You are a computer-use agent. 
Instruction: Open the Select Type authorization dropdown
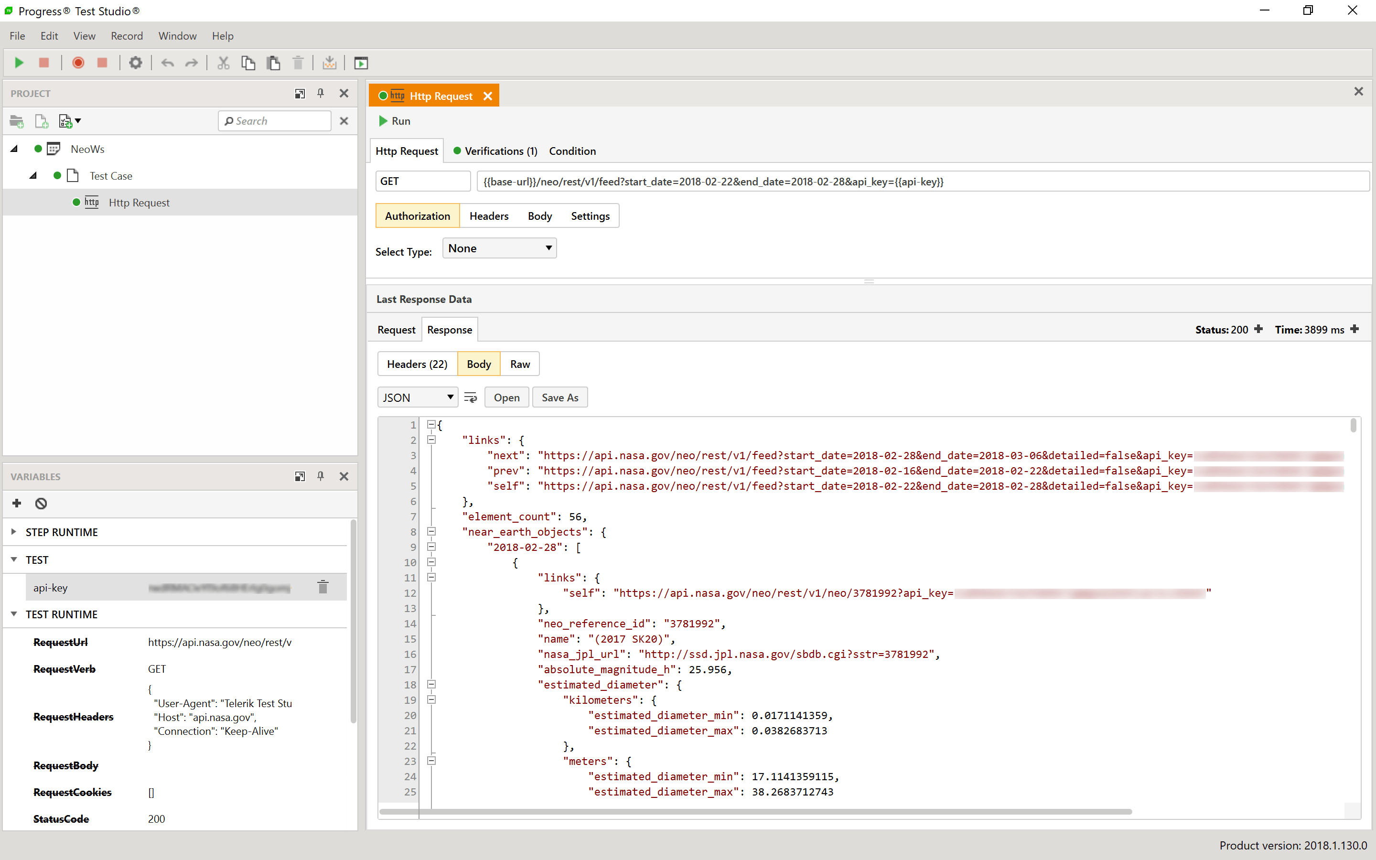pos(500,248)
